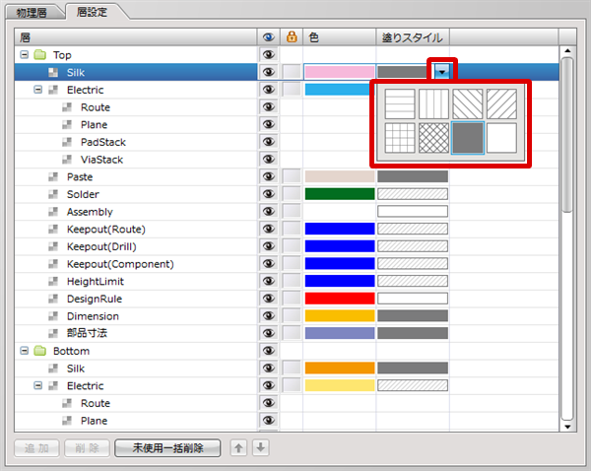Select the solid gray fill style

coord(468,138)
